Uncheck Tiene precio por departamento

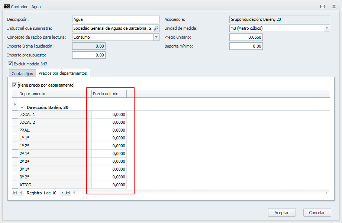(15, 85)
